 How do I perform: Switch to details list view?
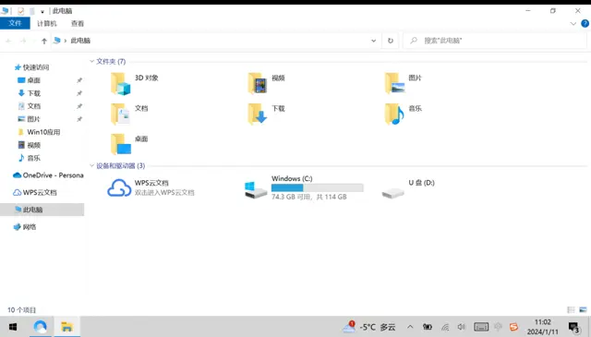[571, 310]
